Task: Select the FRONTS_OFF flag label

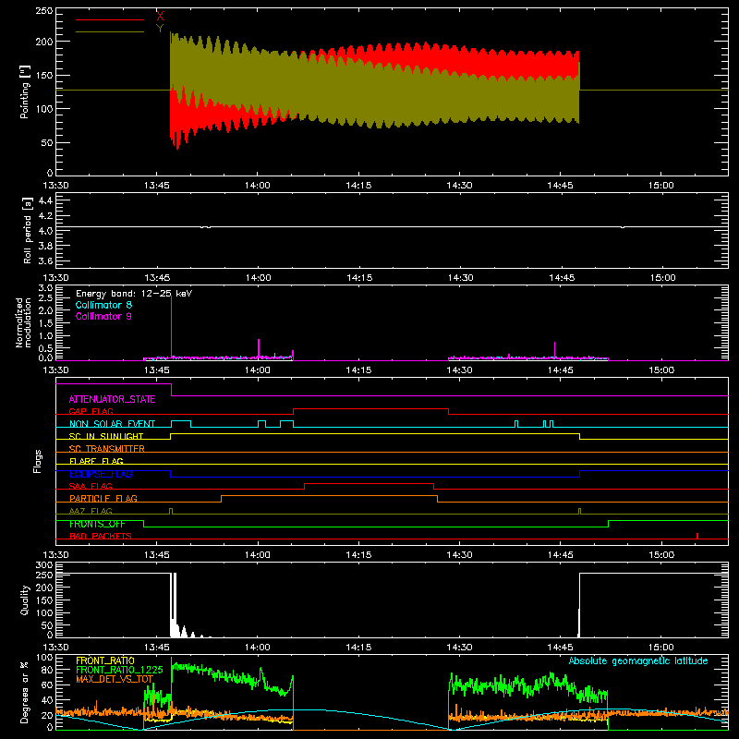Action: tap(97, 524)
